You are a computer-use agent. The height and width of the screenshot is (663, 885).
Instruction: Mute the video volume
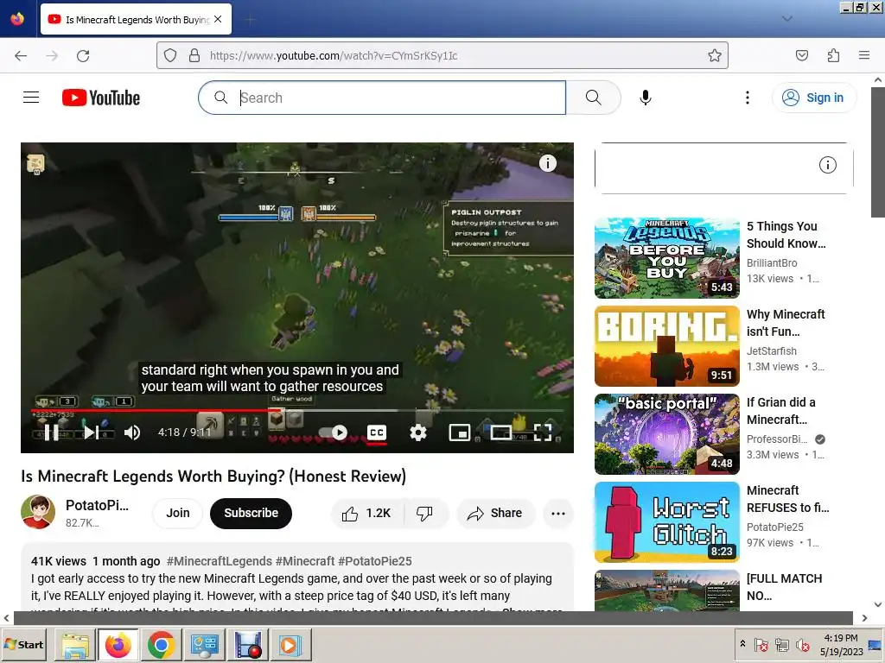pos(131,433)
